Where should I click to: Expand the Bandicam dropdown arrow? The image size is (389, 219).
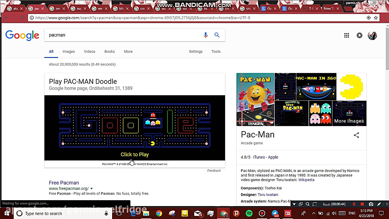294,204
